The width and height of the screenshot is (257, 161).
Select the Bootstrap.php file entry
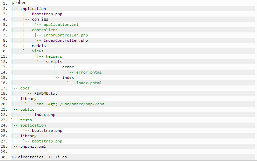coord(47,14)
